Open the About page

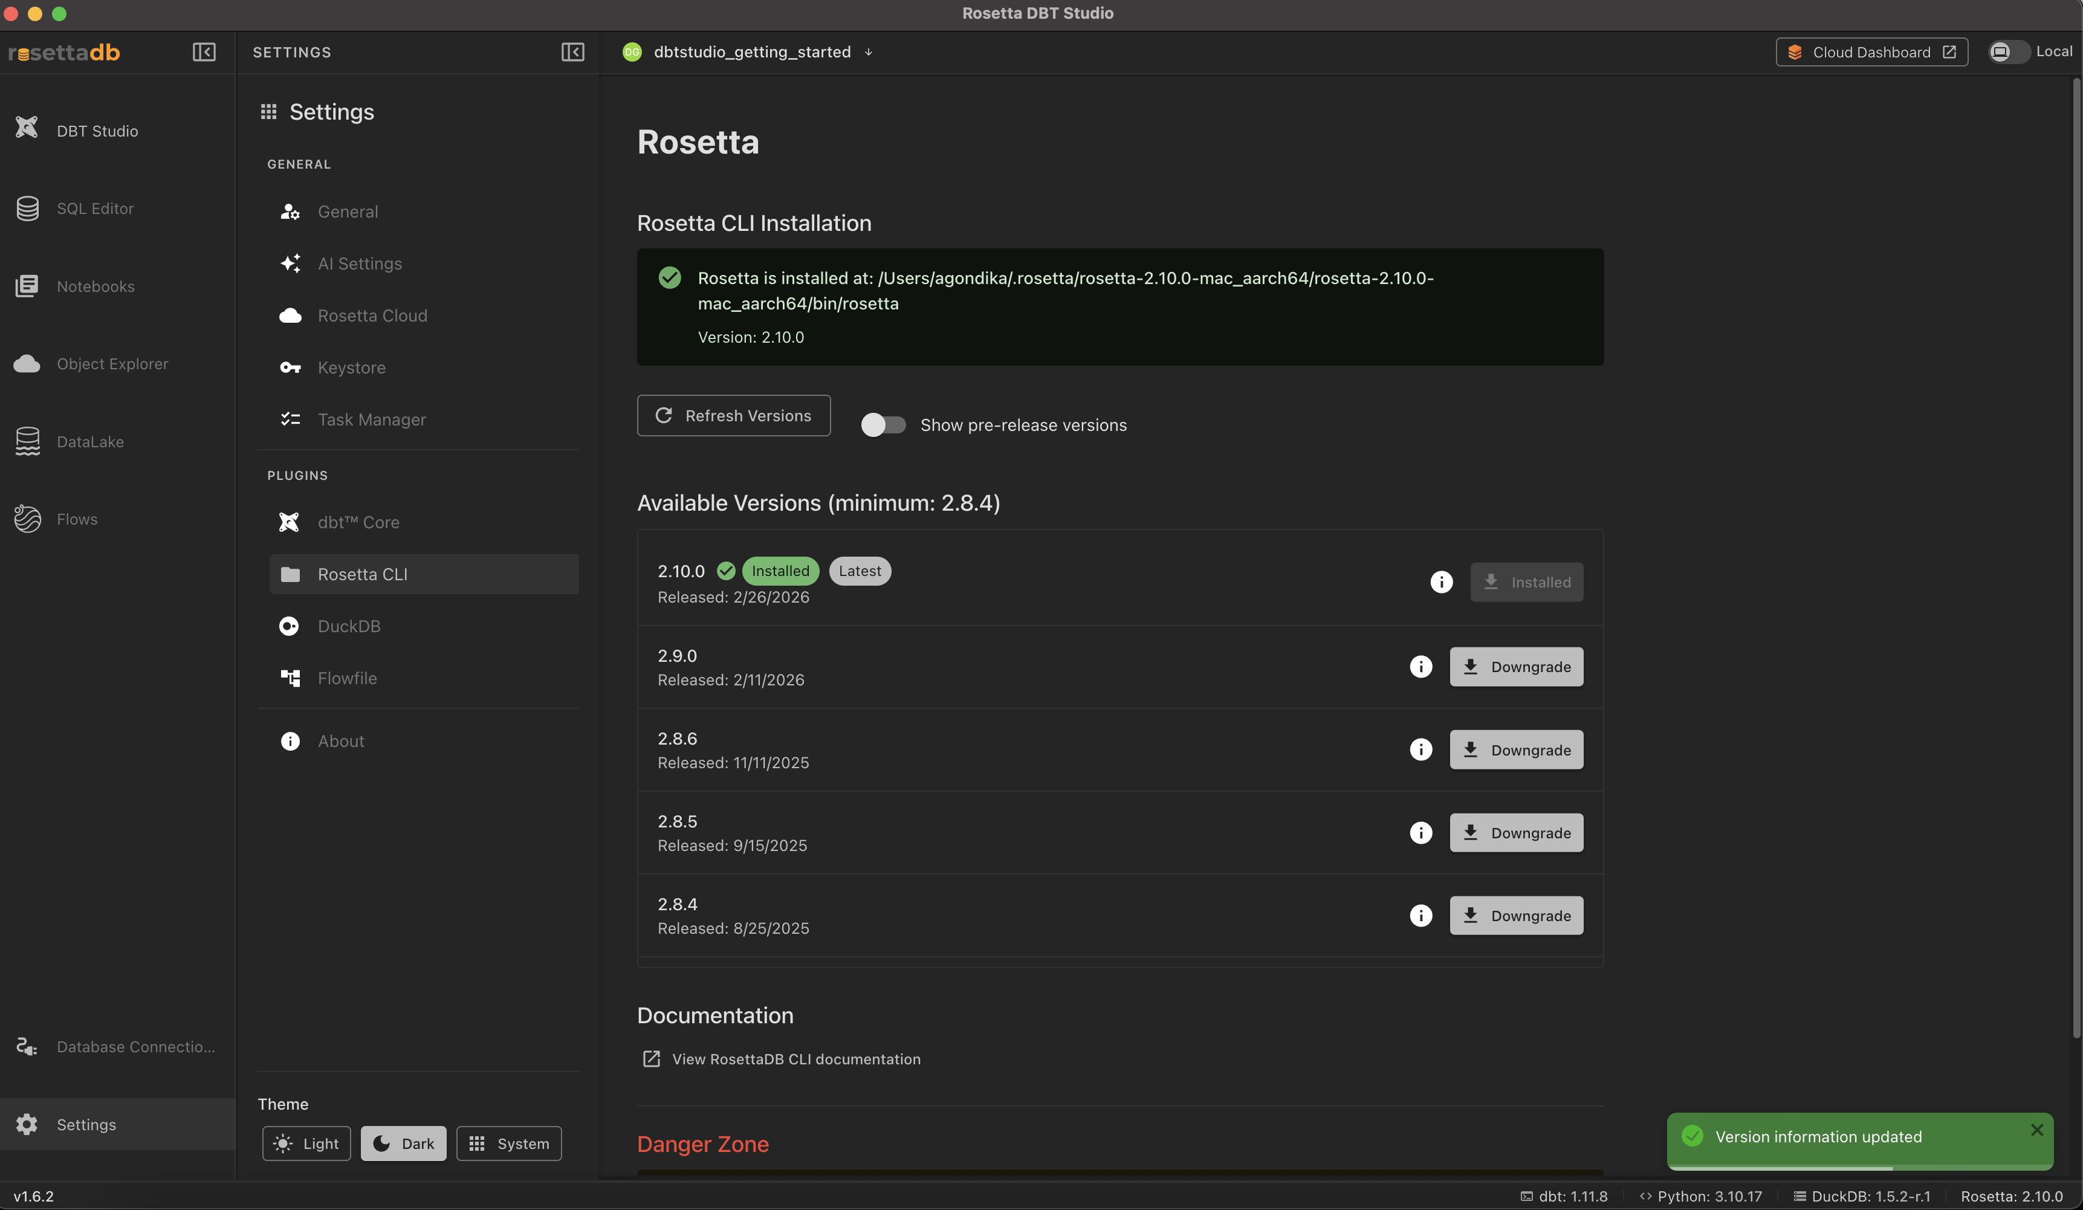coord(424,742)
